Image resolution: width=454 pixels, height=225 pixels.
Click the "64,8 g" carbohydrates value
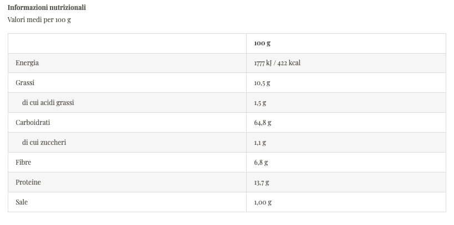(263, 123)
